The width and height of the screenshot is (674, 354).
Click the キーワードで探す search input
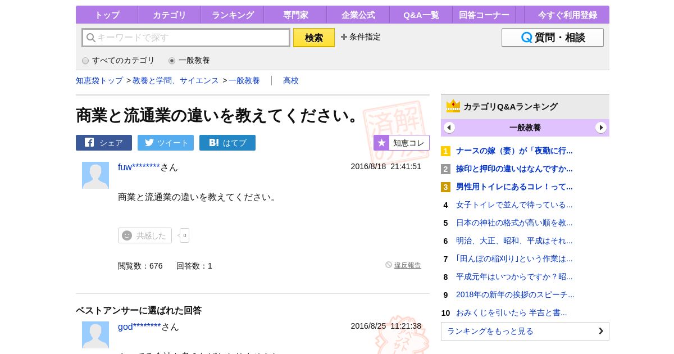point(191,38)
